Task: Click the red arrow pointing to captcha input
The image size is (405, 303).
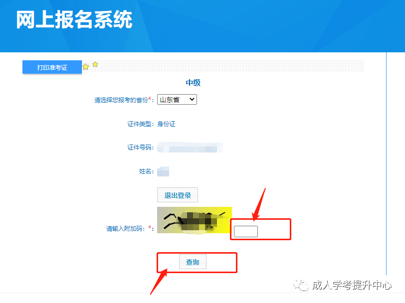Action: pyautogui.click(x=259, y=204)
